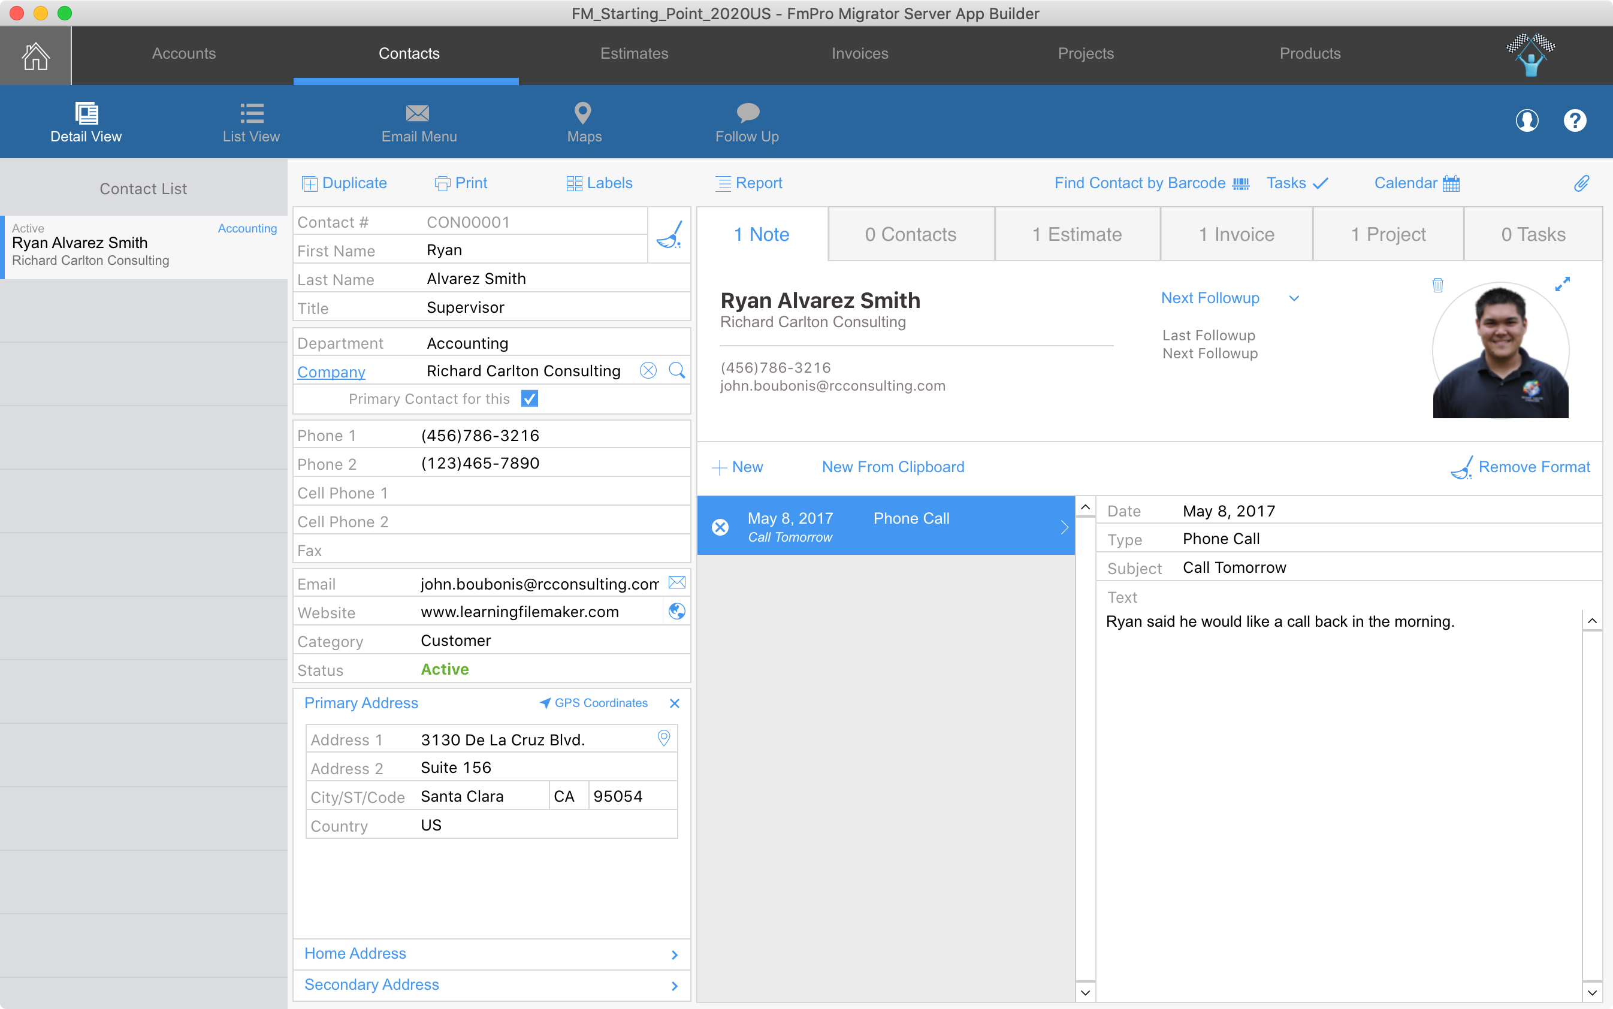This screenshot has width=1613, height=1009.
Task: Search company with the magnifier icon
Action: pyautogui.click(x=676, y=370)
